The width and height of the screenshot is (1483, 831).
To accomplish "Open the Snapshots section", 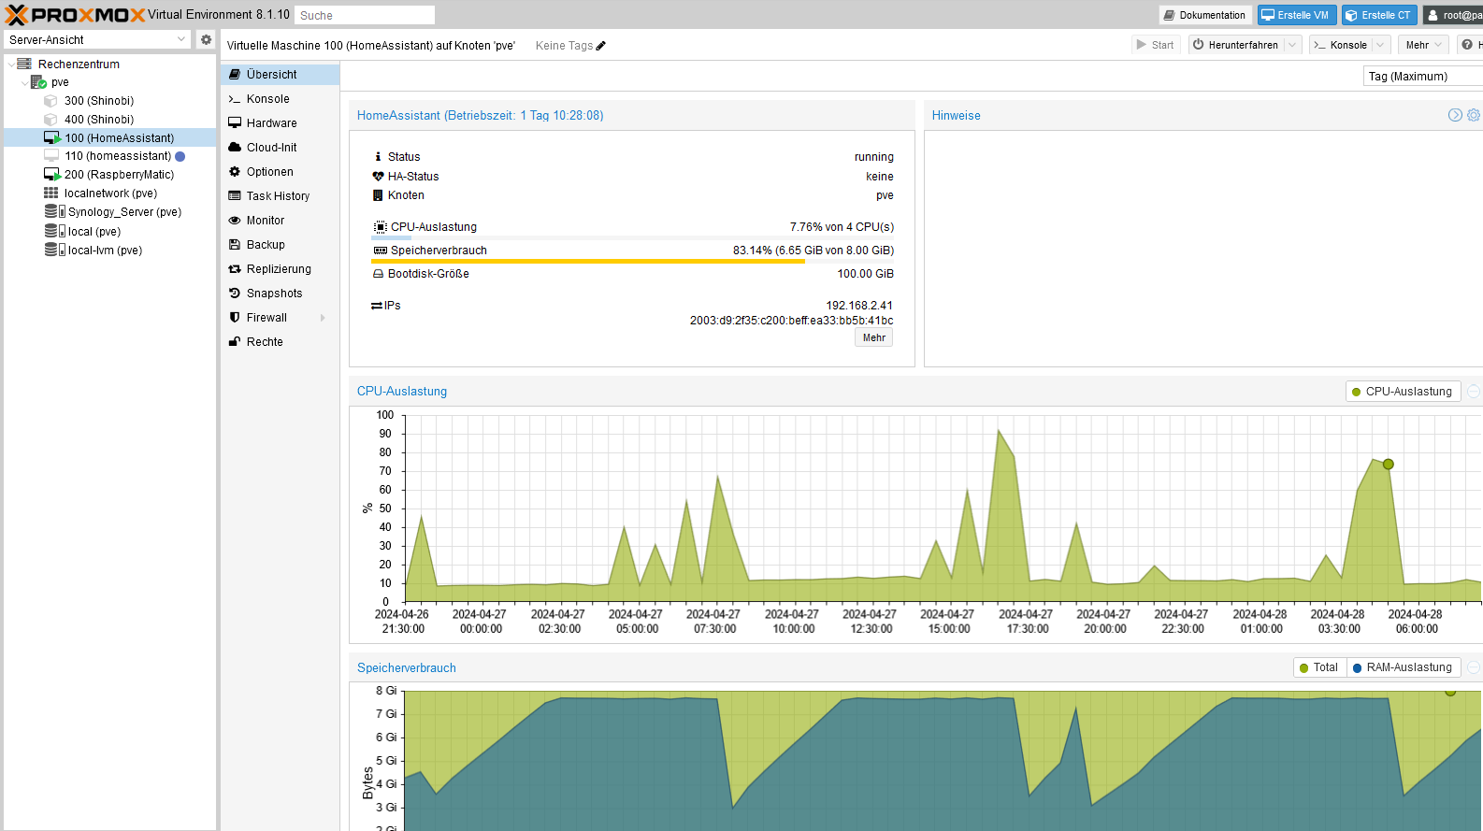I will click(281, 294).
